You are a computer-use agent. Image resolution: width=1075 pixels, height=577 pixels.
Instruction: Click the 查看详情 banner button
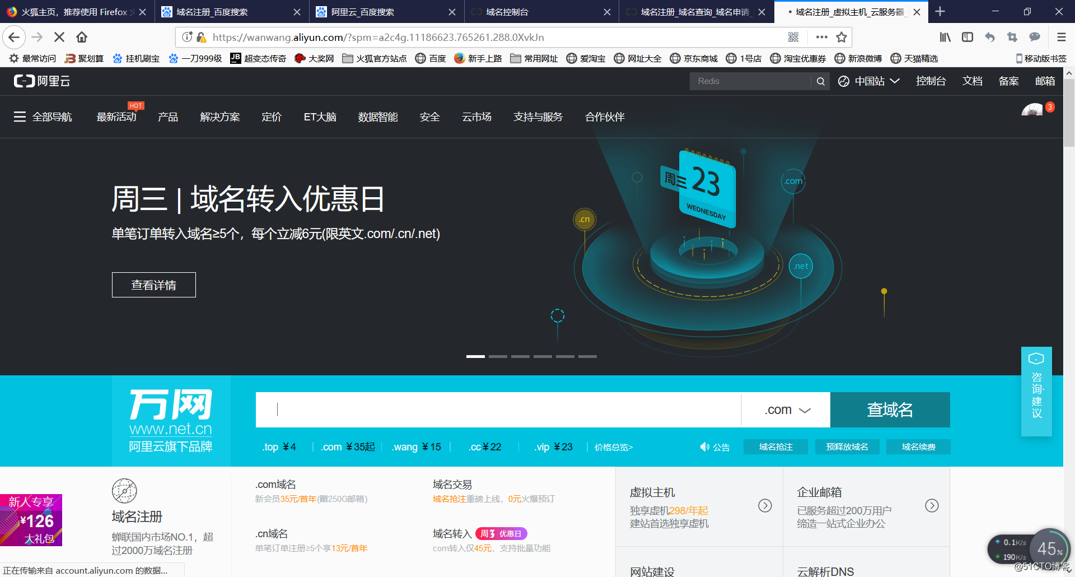[x=154, y=285]
